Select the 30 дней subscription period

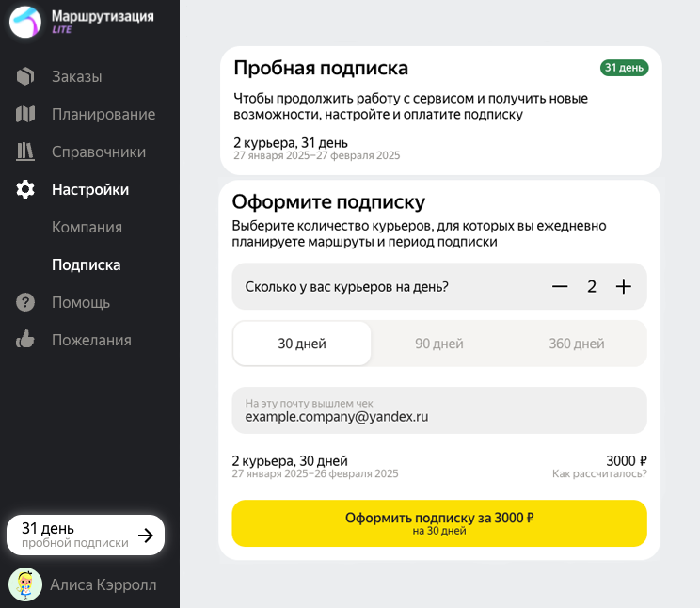coord(302,344)
